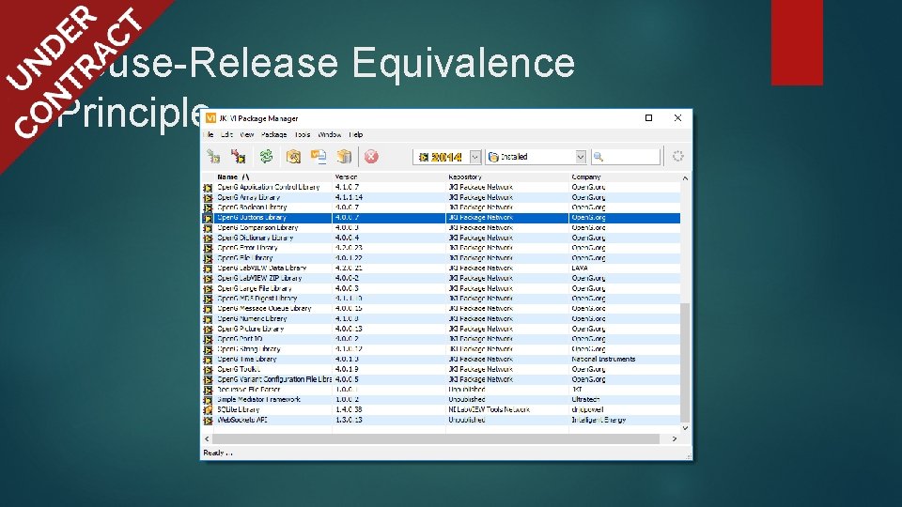902x507 pixels.
Task: Select OpenG Time Library name
Action: click(x=247, y=360)
